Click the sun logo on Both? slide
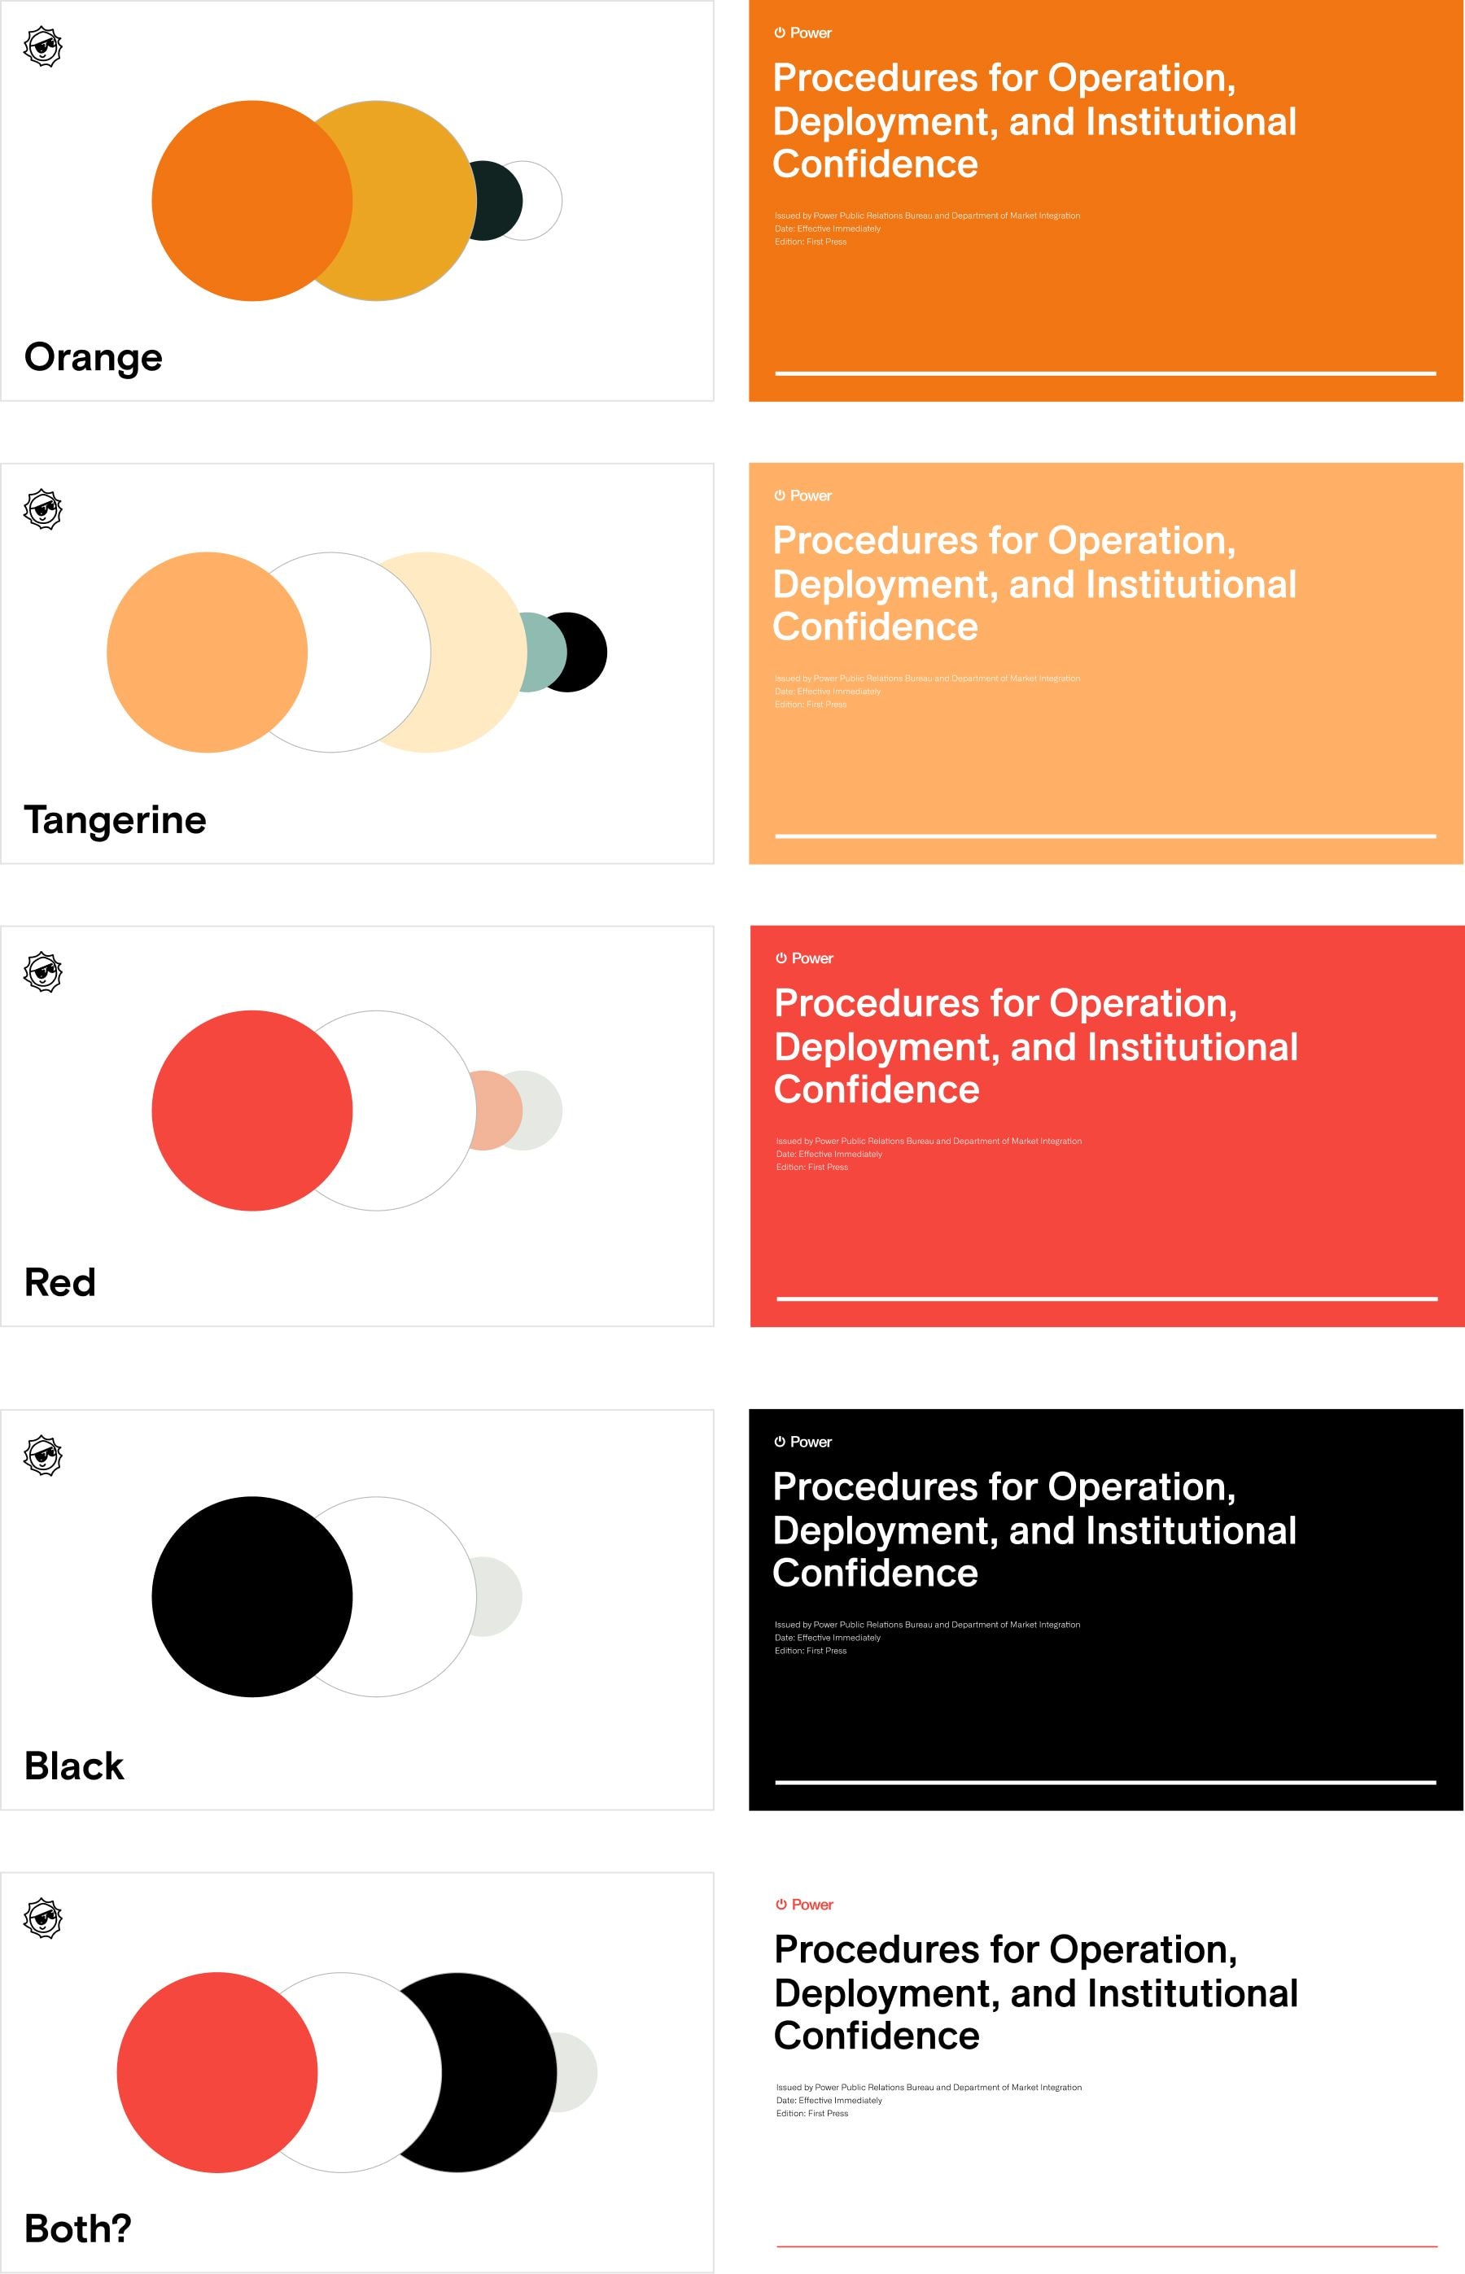The height and width of the screenshot is (2274, 1465). point(43,1918)
